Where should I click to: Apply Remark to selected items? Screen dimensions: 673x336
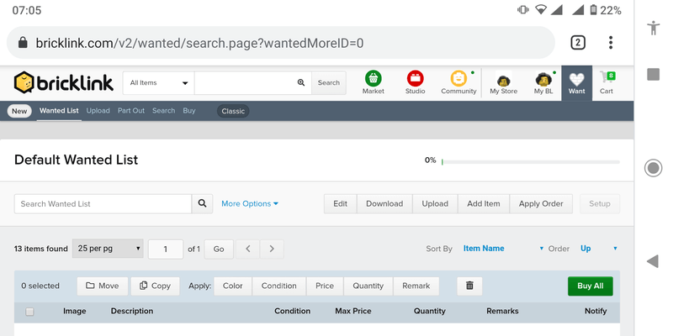[x=416, y=286]
